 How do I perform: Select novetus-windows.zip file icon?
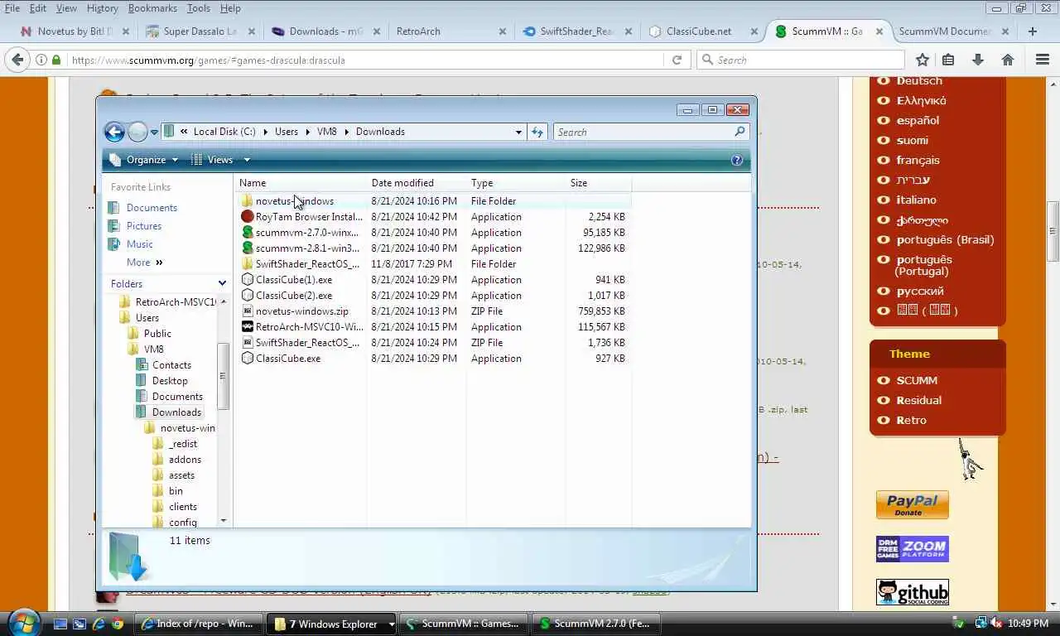point(247,311)
